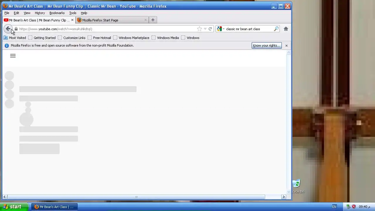Open the Getting Started bookmark
The width and height of the screenshot is (375, 211).
42,38
